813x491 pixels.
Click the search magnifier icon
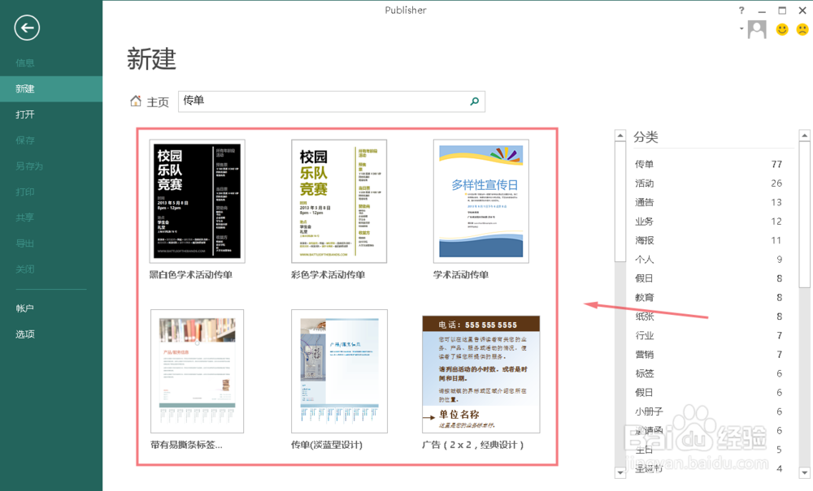click(474, 101)
